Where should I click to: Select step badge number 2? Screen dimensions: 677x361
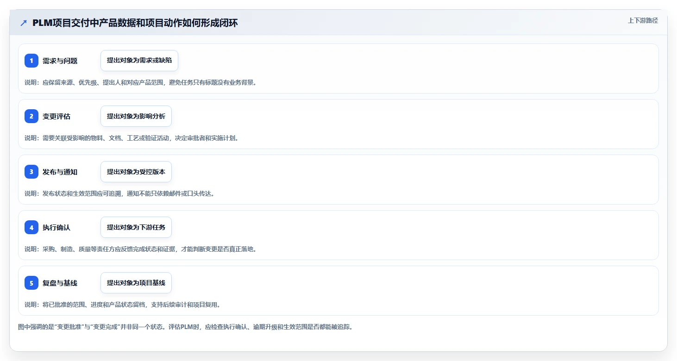[x=31, y=116]
